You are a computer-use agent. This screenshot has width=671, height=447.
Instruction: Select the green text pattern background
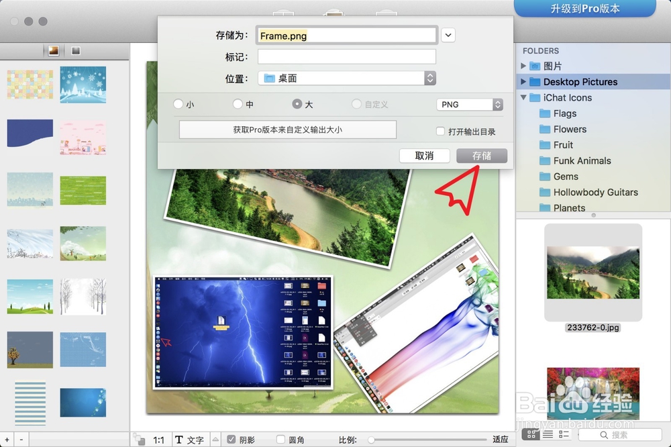(83, 190)
